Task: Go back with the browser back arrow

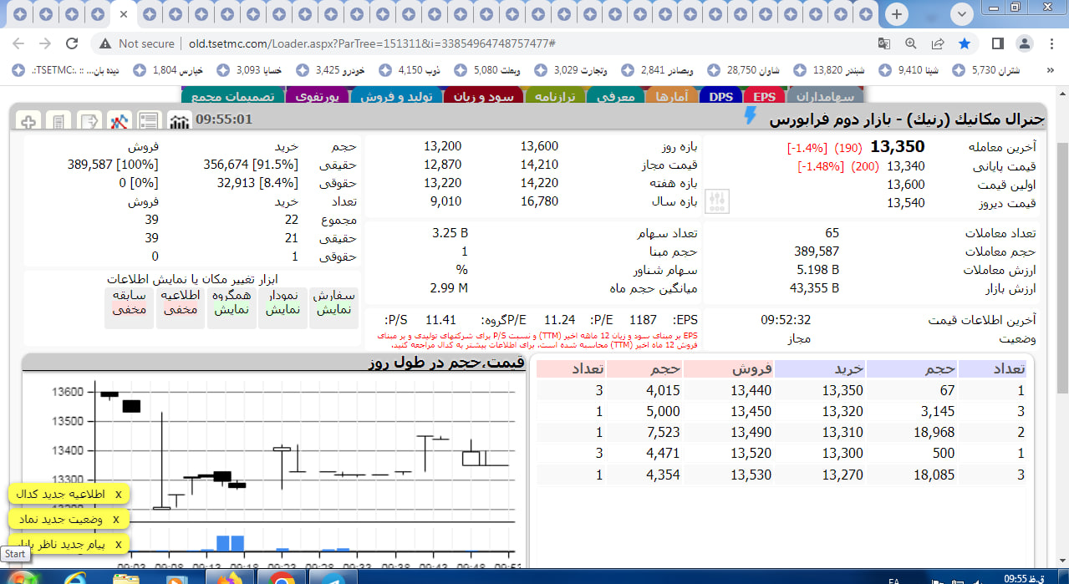Action: 18,43
